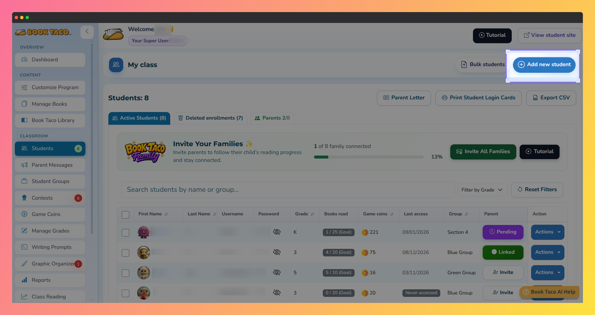Sort table by Group column
Image resolution: width=595 pixels, height=315 pixels.
pos(467,214)
